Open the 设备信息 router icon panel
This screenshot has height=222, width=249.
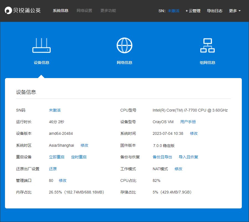[41, 45]
